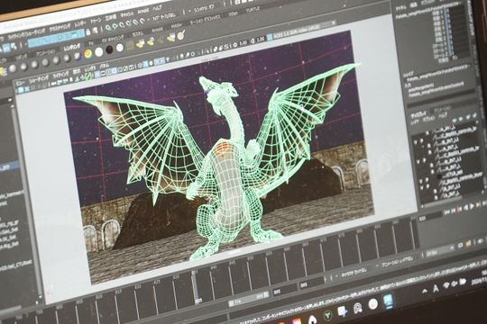Show hidden icons with the tray chevron
The image size is (487, 324).
[424, 292]
